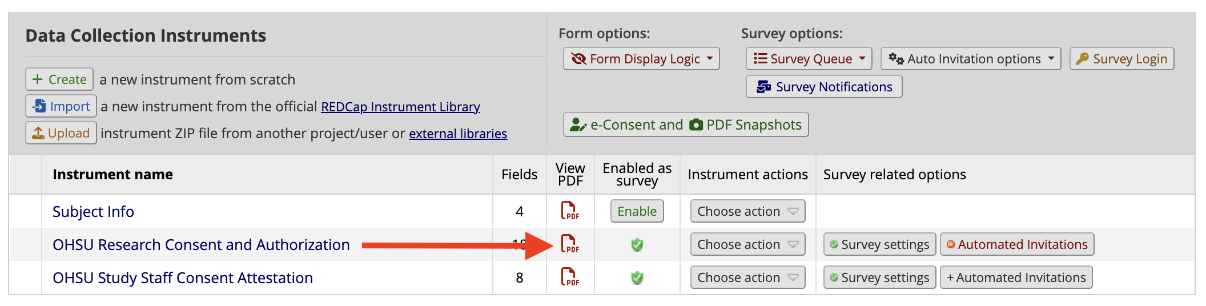Expand the Form Display Logic dropdown
1206x306 pixels.
pos(641,59)
